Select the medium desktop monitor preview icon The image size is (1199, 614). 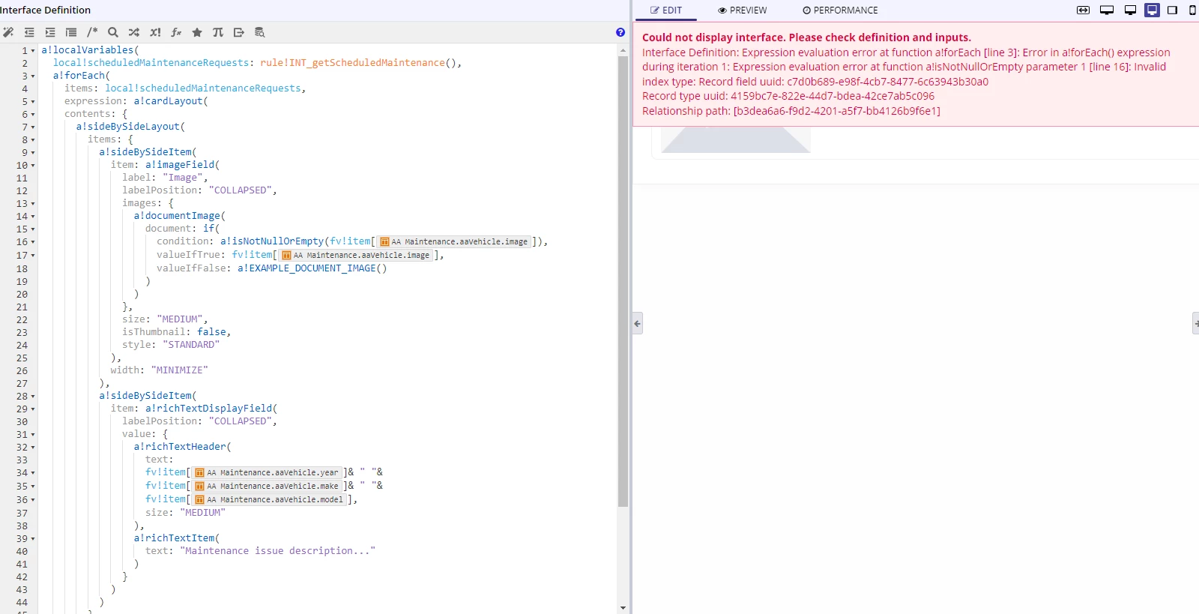[1130, 10]
